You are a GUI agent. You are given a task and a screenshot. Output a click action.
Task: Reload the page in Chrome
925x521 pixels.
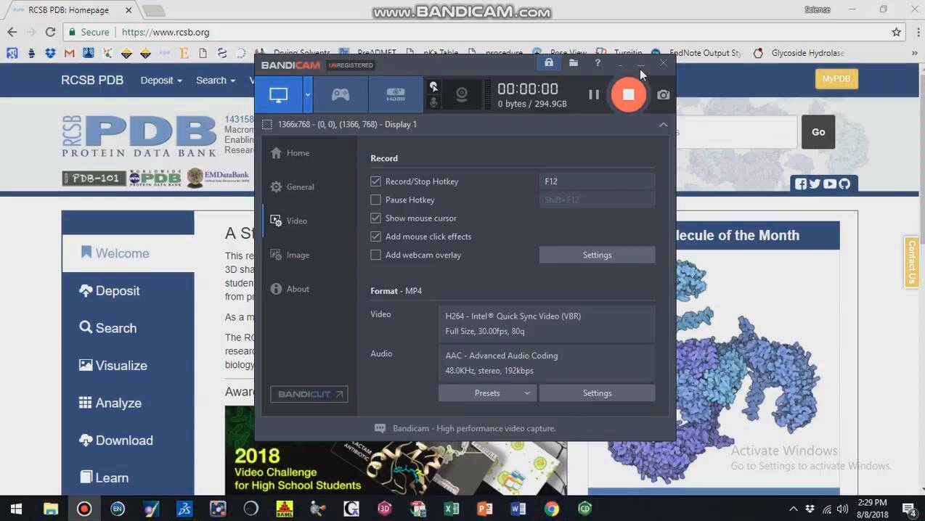[x=50, y=32]
